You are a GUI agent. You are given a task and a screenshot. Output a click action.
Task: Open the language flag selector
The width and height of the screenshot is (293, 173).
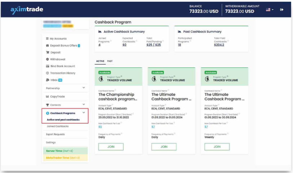270,10
